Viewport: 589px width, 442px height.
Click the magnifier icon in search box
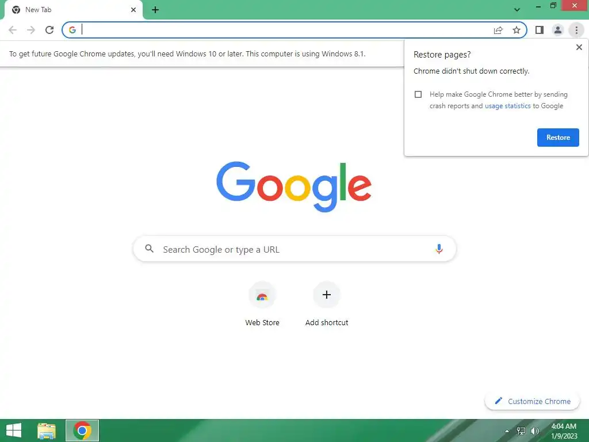click(x=149, y=249)
